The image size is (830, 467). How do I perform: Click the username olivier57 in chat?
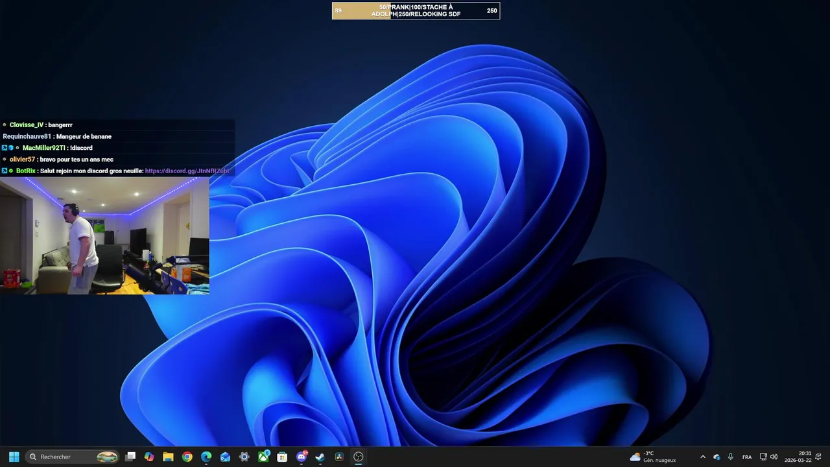[22, 160]
